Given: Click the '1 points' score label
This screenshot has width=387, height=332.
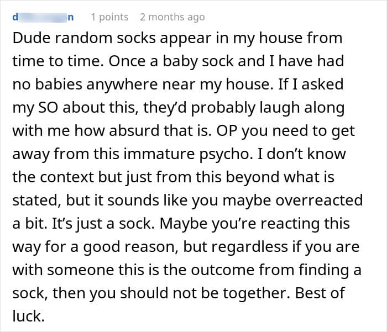Looking at the screenshot, I should [109, 17].
